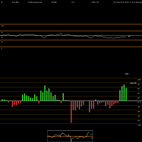Viewport: 142px width, 142px height.
Task: Click the MR axis label -20
Action: [x=139, y=107]
